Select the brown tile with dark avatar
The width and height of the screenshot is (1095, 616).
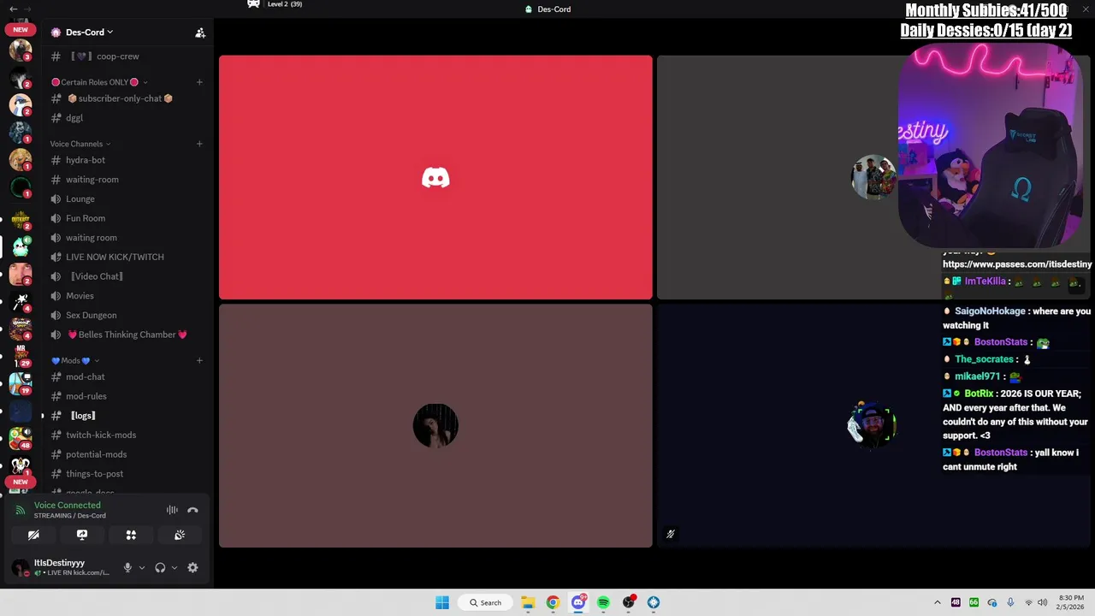tap(435, 425)
